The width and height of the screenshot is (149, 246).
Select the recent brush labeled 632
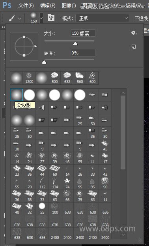(x=67, y=78)
